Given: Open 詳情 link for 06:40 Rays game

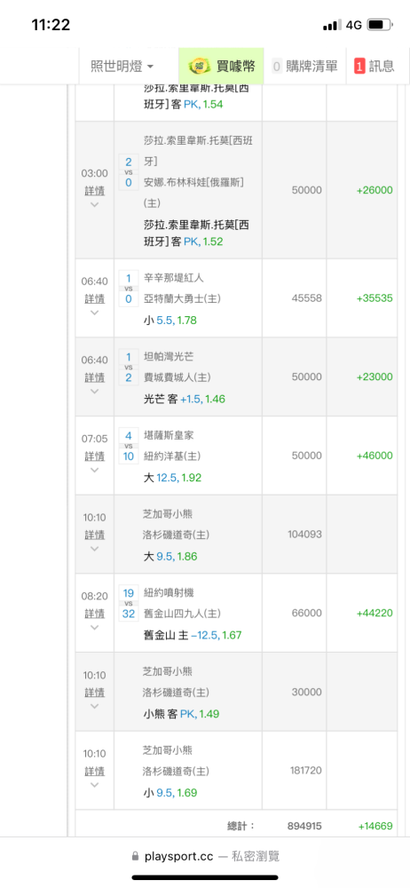Looking at the screenshot, I should pyautogui.click(x=95, y=377).
